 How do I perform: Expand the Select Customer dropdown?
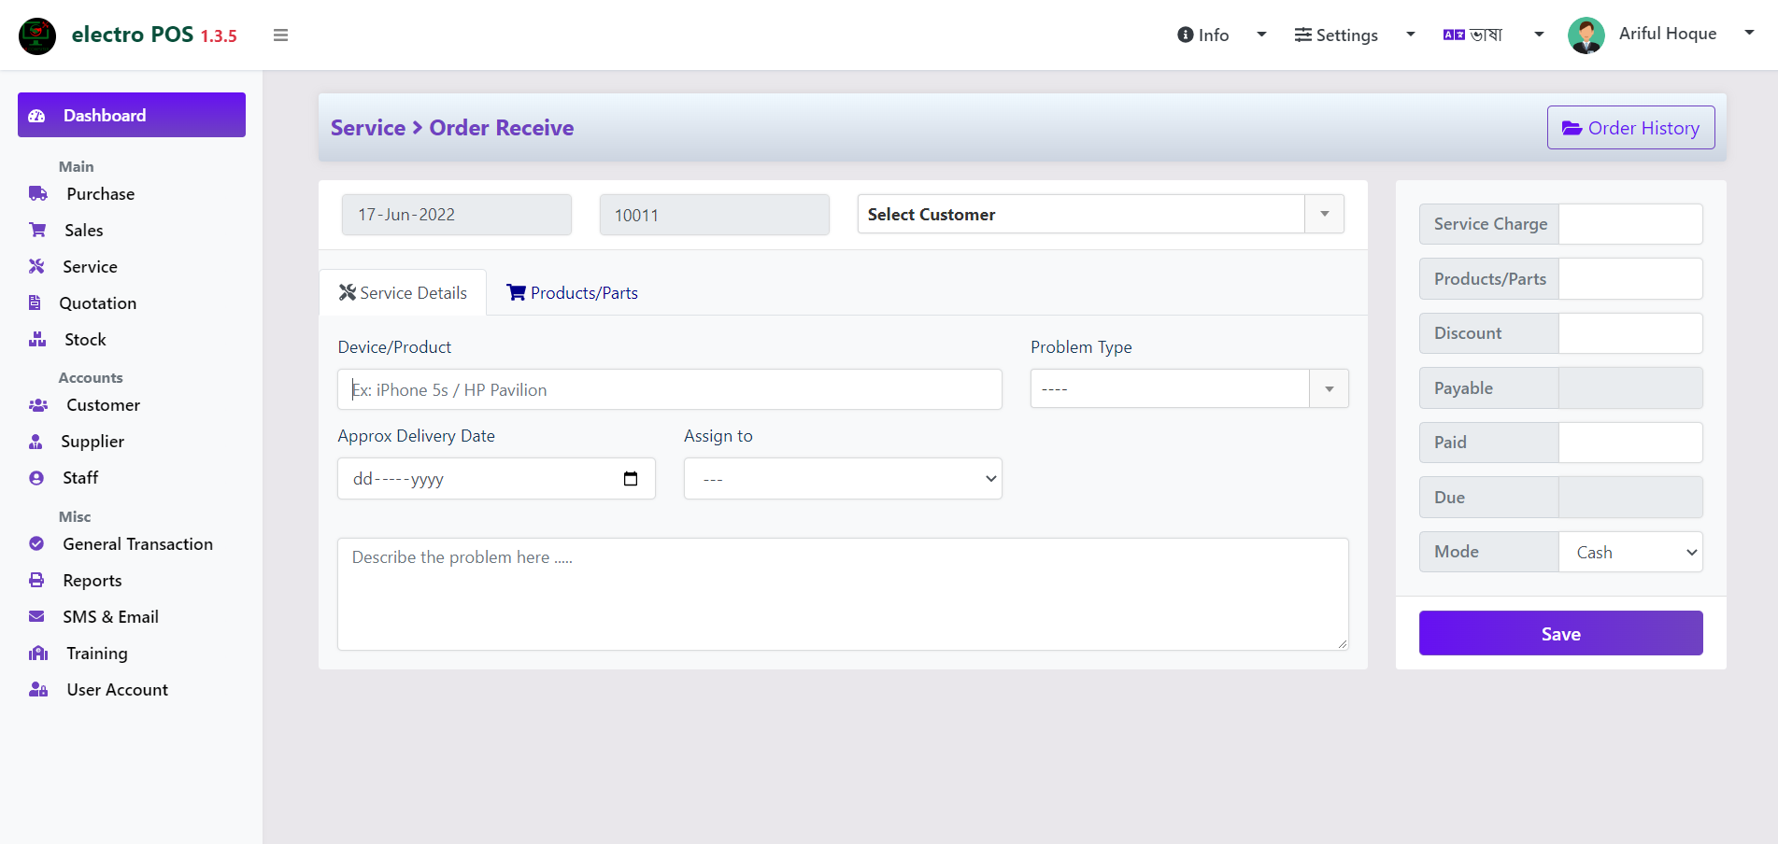1101,214
